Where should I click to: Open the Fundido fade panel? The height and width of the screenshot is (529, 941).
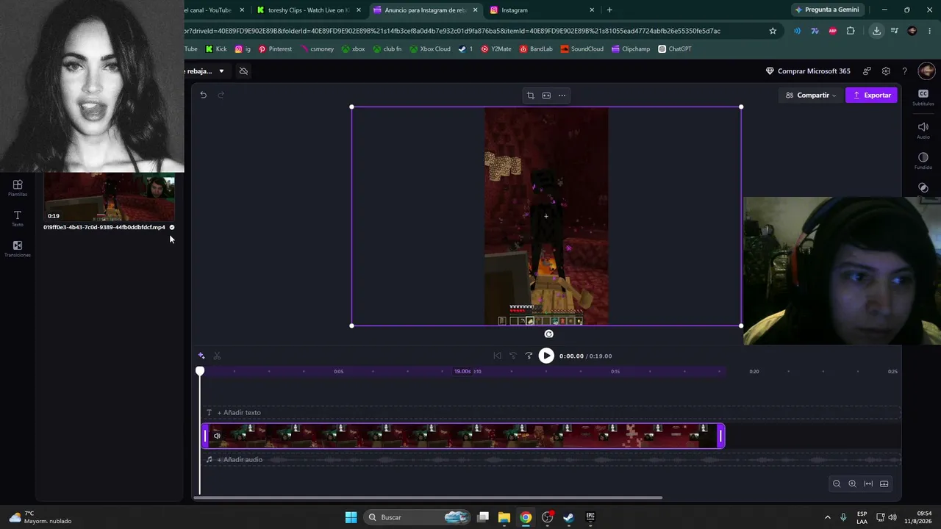923,161
